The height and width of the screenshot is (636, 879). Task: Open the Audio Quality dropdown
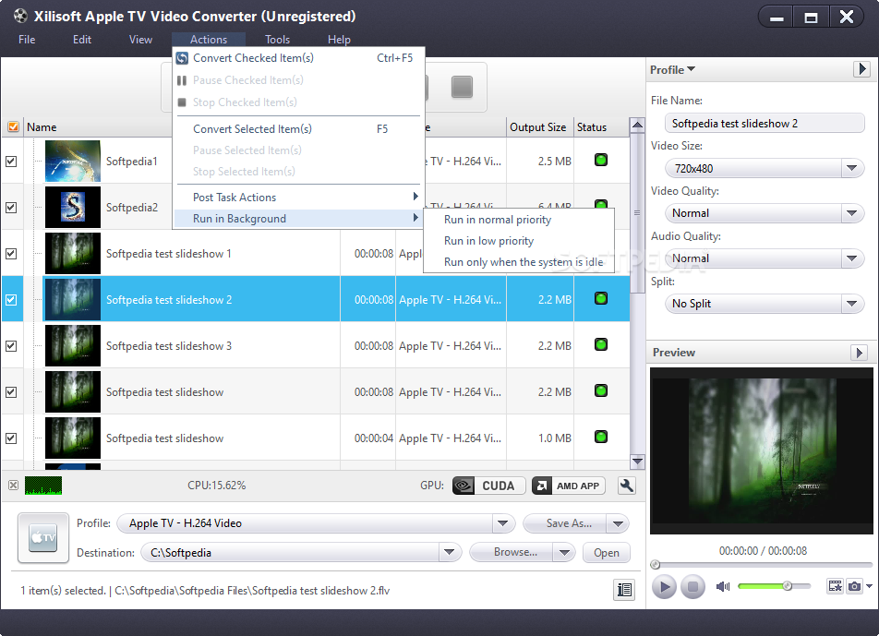[x=851, y=258]
